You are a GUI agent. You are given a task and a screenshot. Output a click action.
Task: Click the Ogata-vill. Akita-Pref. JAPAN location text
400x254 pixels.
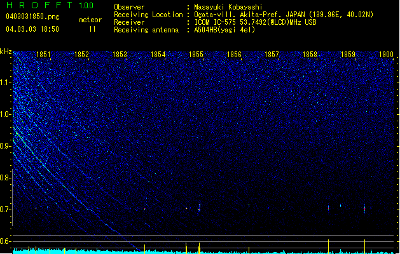pyautogui.click(x=284, y=15)
